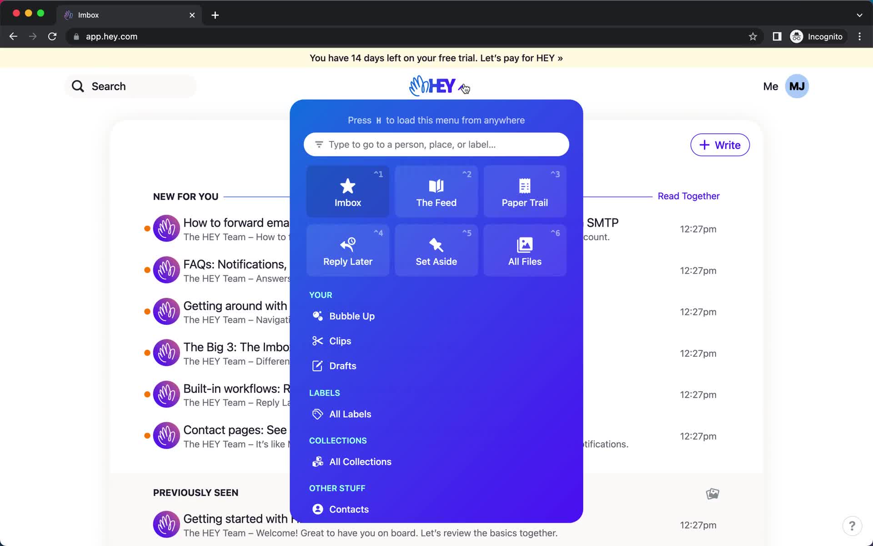
Task: Expand Other Stuff section
Action: [x=337, y=487]
